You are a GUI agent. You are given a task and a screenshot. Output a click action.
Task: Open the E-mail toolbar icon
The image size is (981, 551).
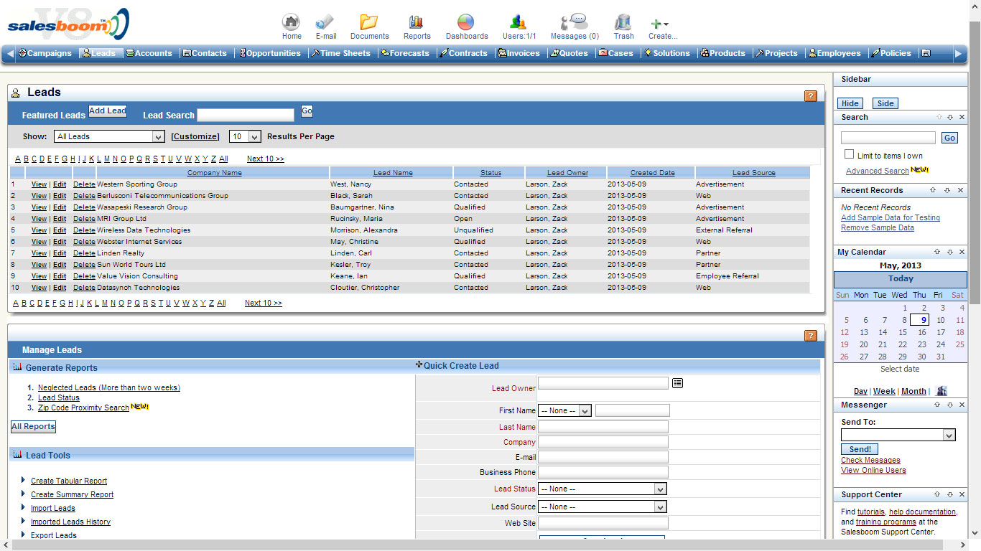325,22
